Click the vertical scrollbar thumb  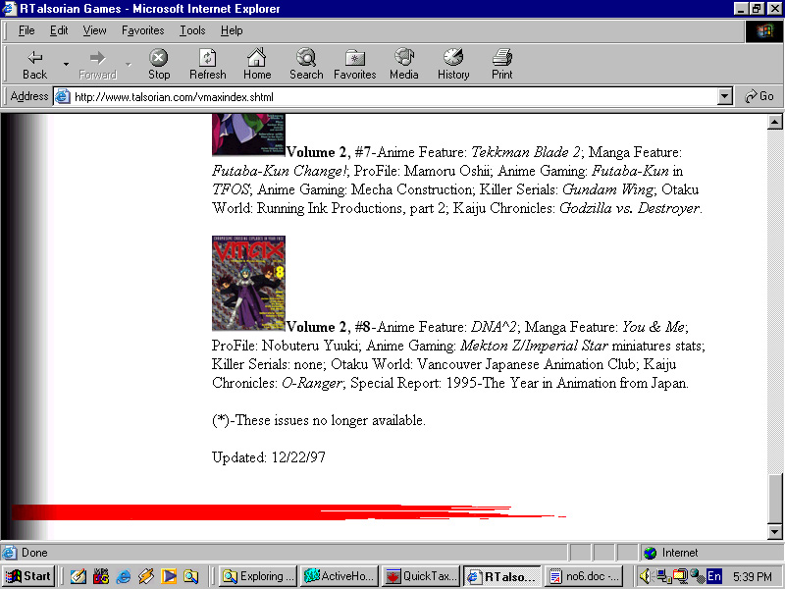(x=774, y=499)
